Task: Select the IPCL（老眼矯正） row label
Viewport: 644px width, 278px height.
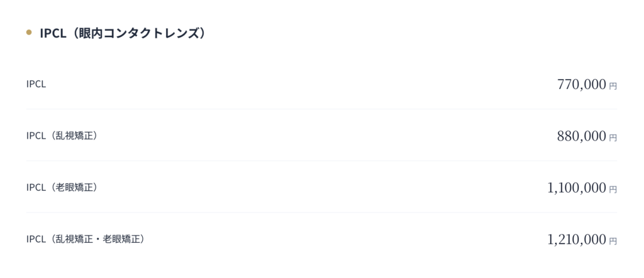Action: click(x=64, y=187)
